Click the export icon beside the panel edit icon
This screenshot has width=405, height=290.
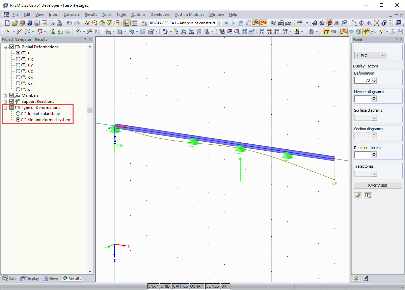pyautogui.click(x=368, y=196)
